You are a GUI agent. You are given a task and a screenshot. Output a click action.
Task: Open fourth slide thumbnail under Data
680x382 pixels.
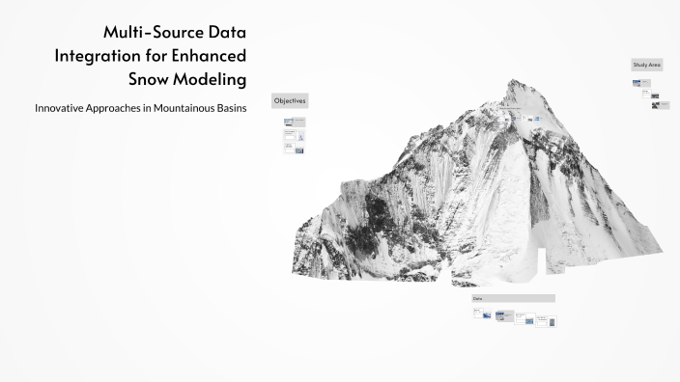pos(547,321)
